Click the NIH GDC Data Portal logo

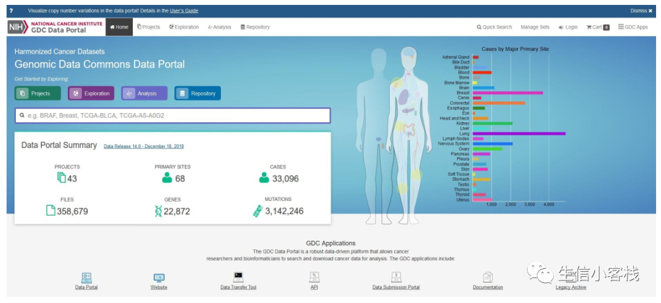(55, 27)
